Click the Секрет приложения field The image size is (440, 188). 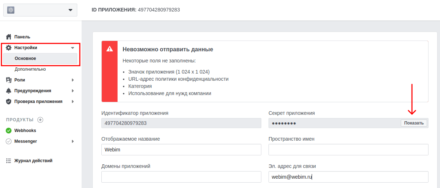point(348,123)
